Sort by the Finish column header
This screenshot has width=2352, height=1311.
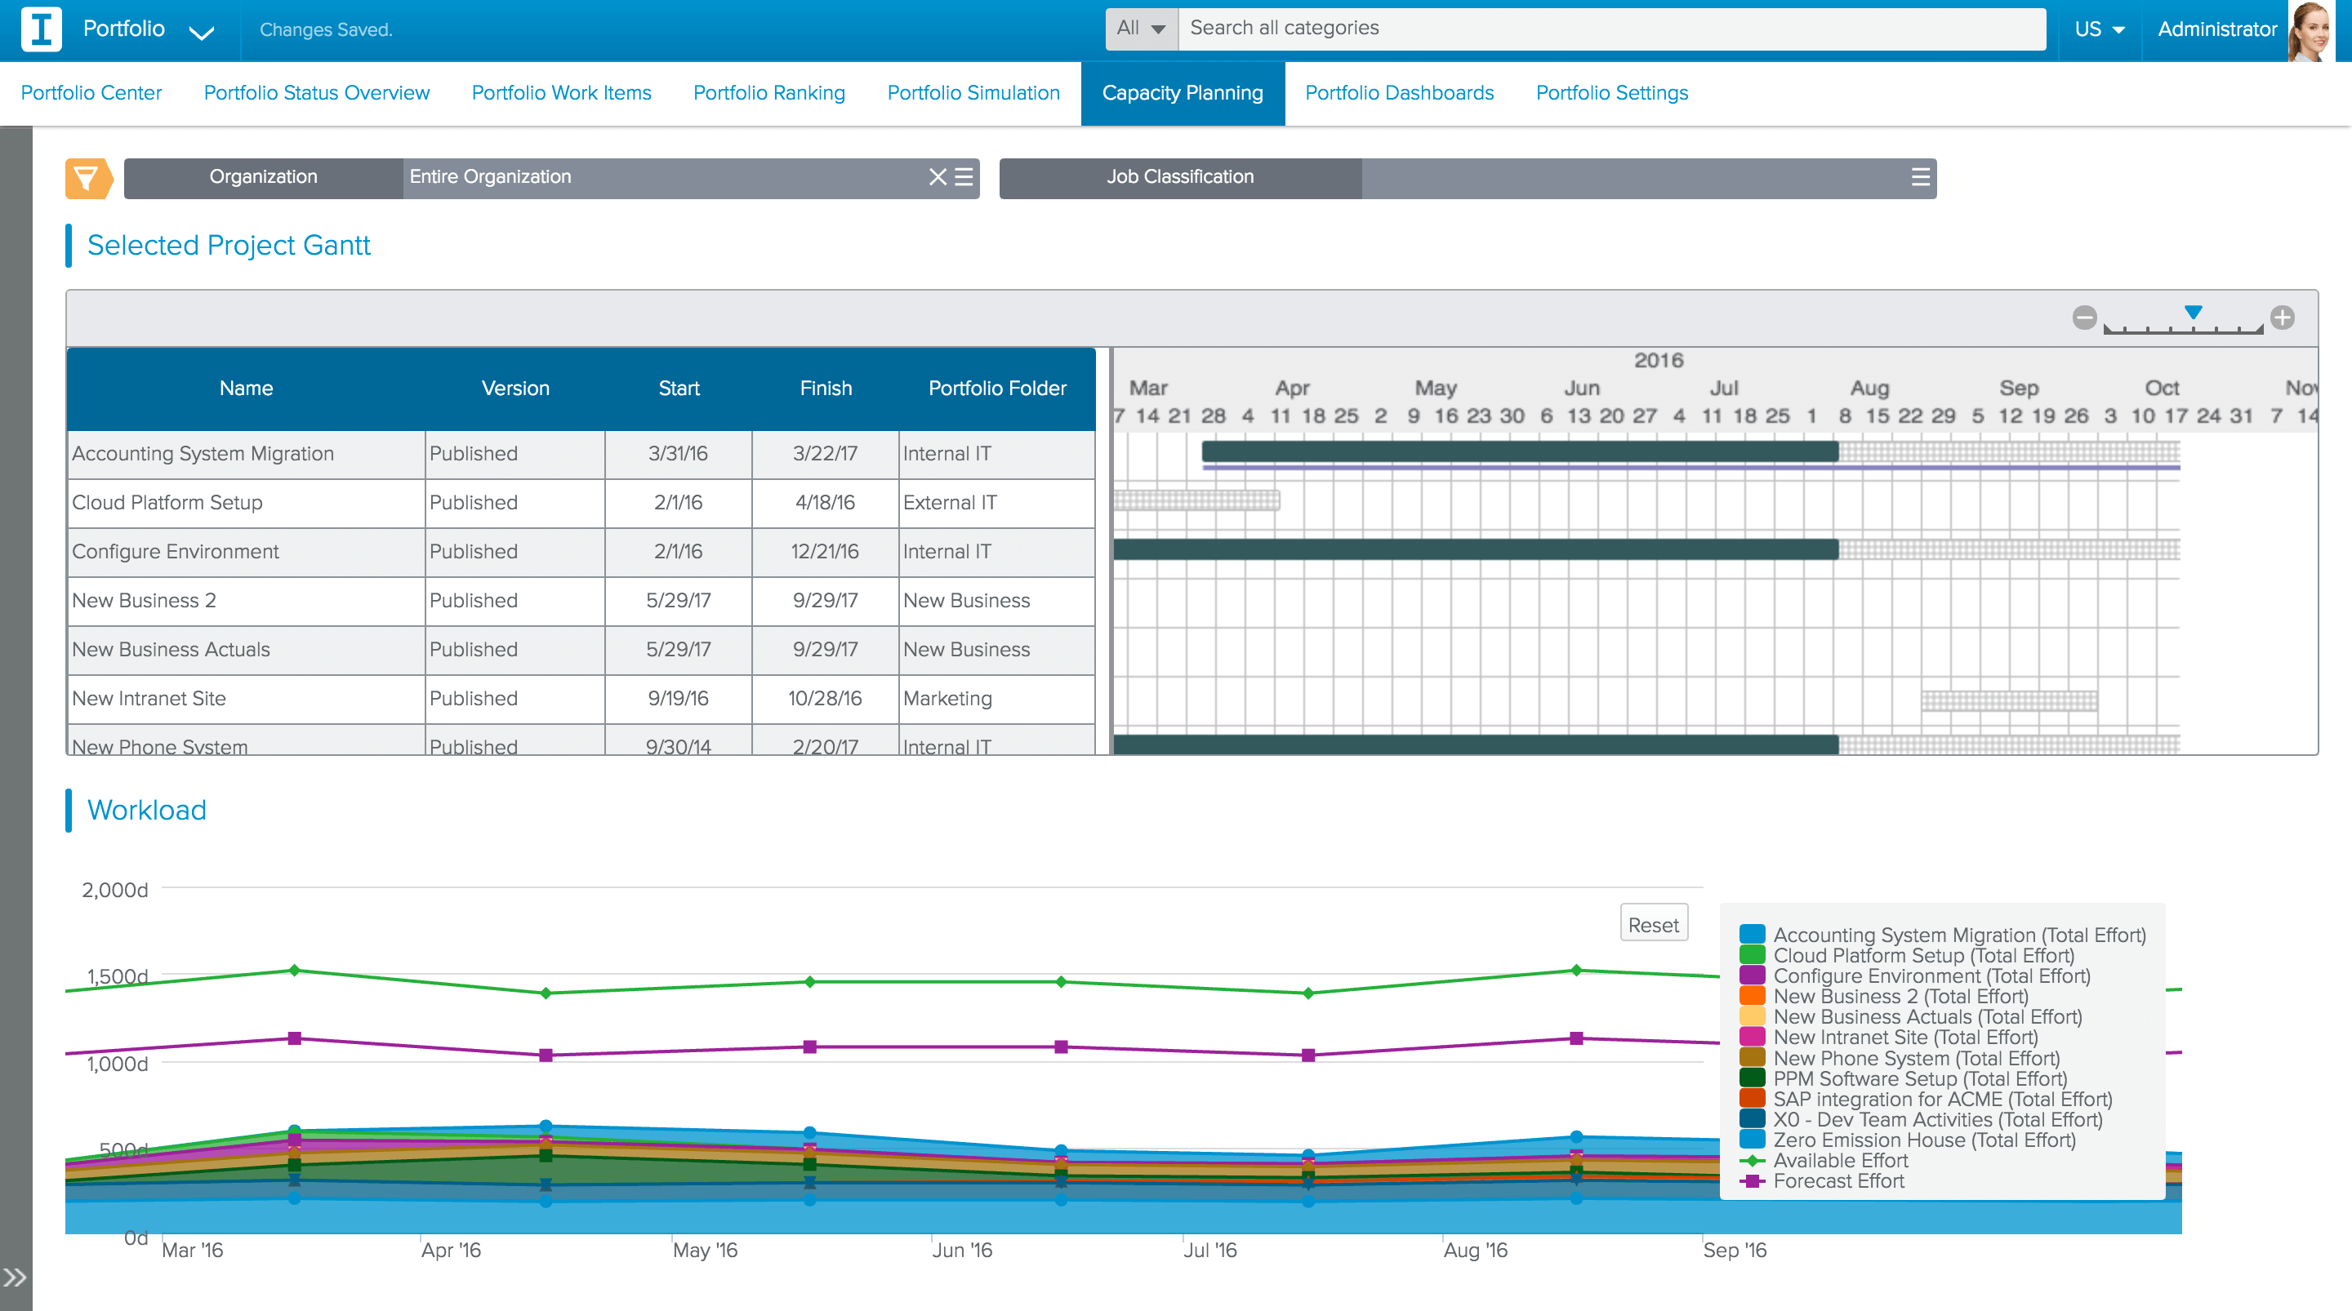click(x=825, y=388)
